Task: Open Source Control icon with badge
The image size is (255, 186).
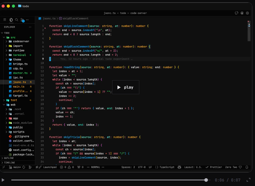Action: (22, 20)
